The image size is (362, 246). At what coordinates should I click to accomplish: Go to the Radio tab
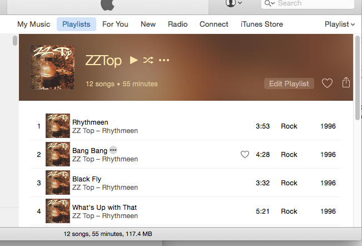point(177,24)
